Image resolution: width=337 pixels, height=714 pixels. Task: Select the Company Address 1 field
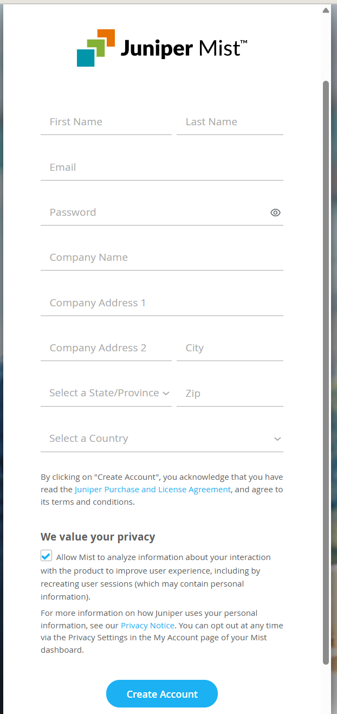point(161,303)
